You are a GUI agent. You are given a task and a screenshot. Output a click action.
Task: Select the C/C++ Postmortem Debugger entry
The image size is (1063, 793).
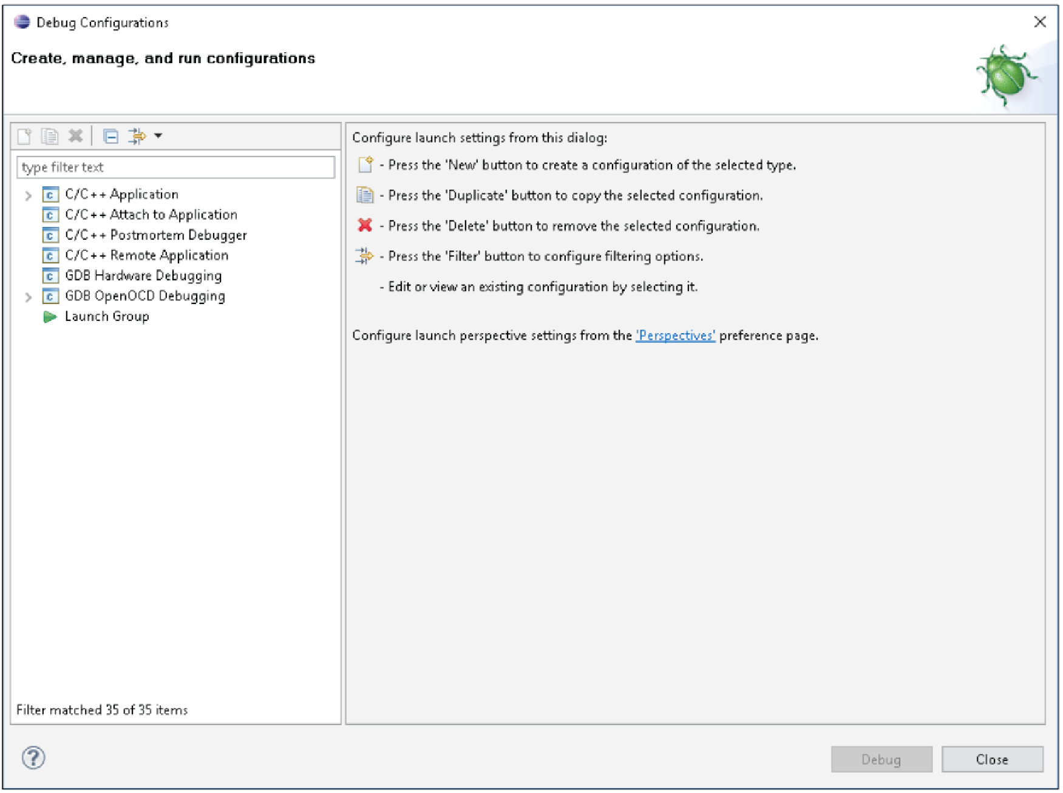tap(156, 235)
